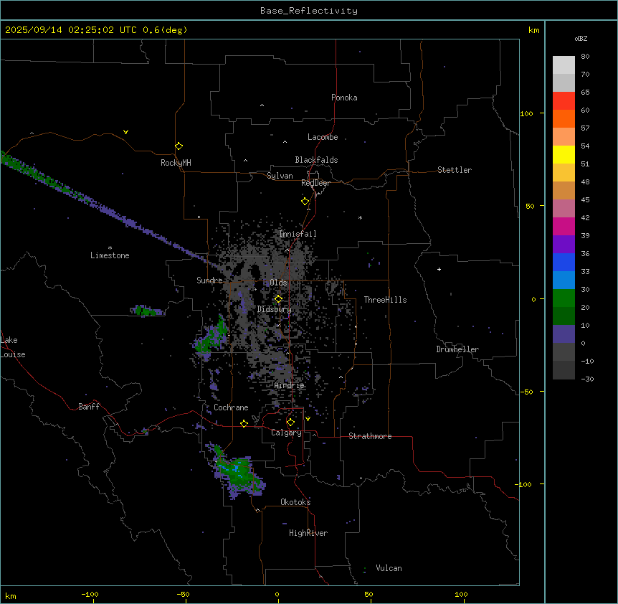The height and width of the screenshot is (604, 618).
Task: Click the Sylvan label
Action: pos(280,176)
